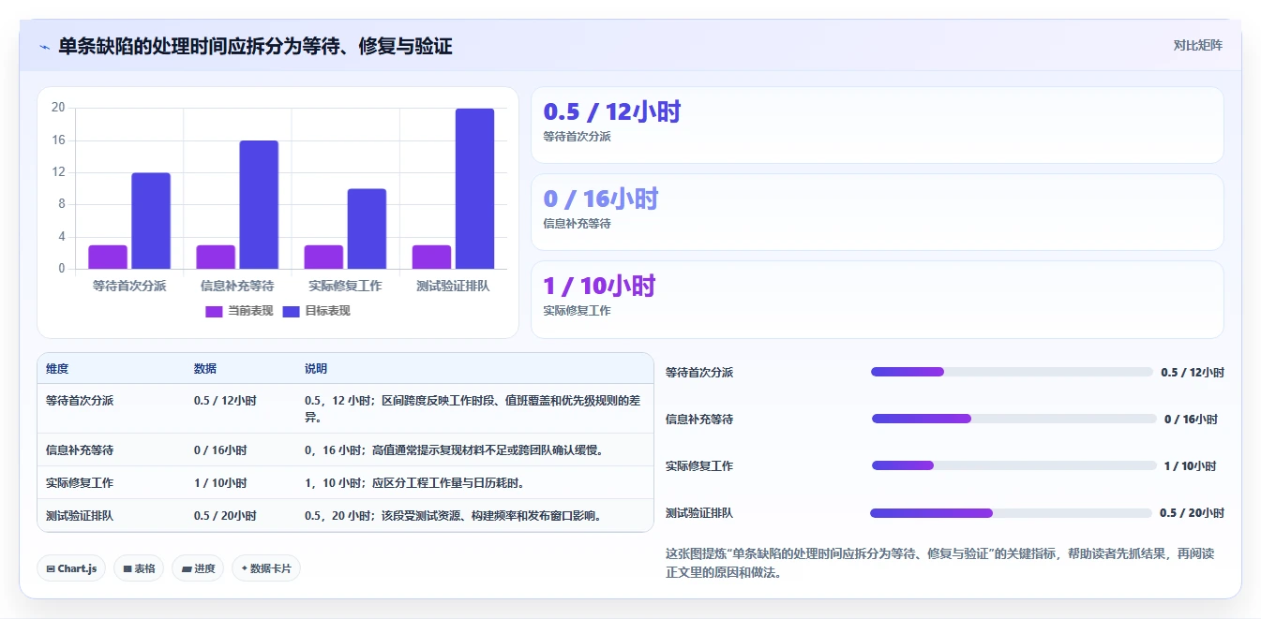Click the table data cell 0 / 16小时
This screenshot has width=1261, height=619.
[220, 450]
